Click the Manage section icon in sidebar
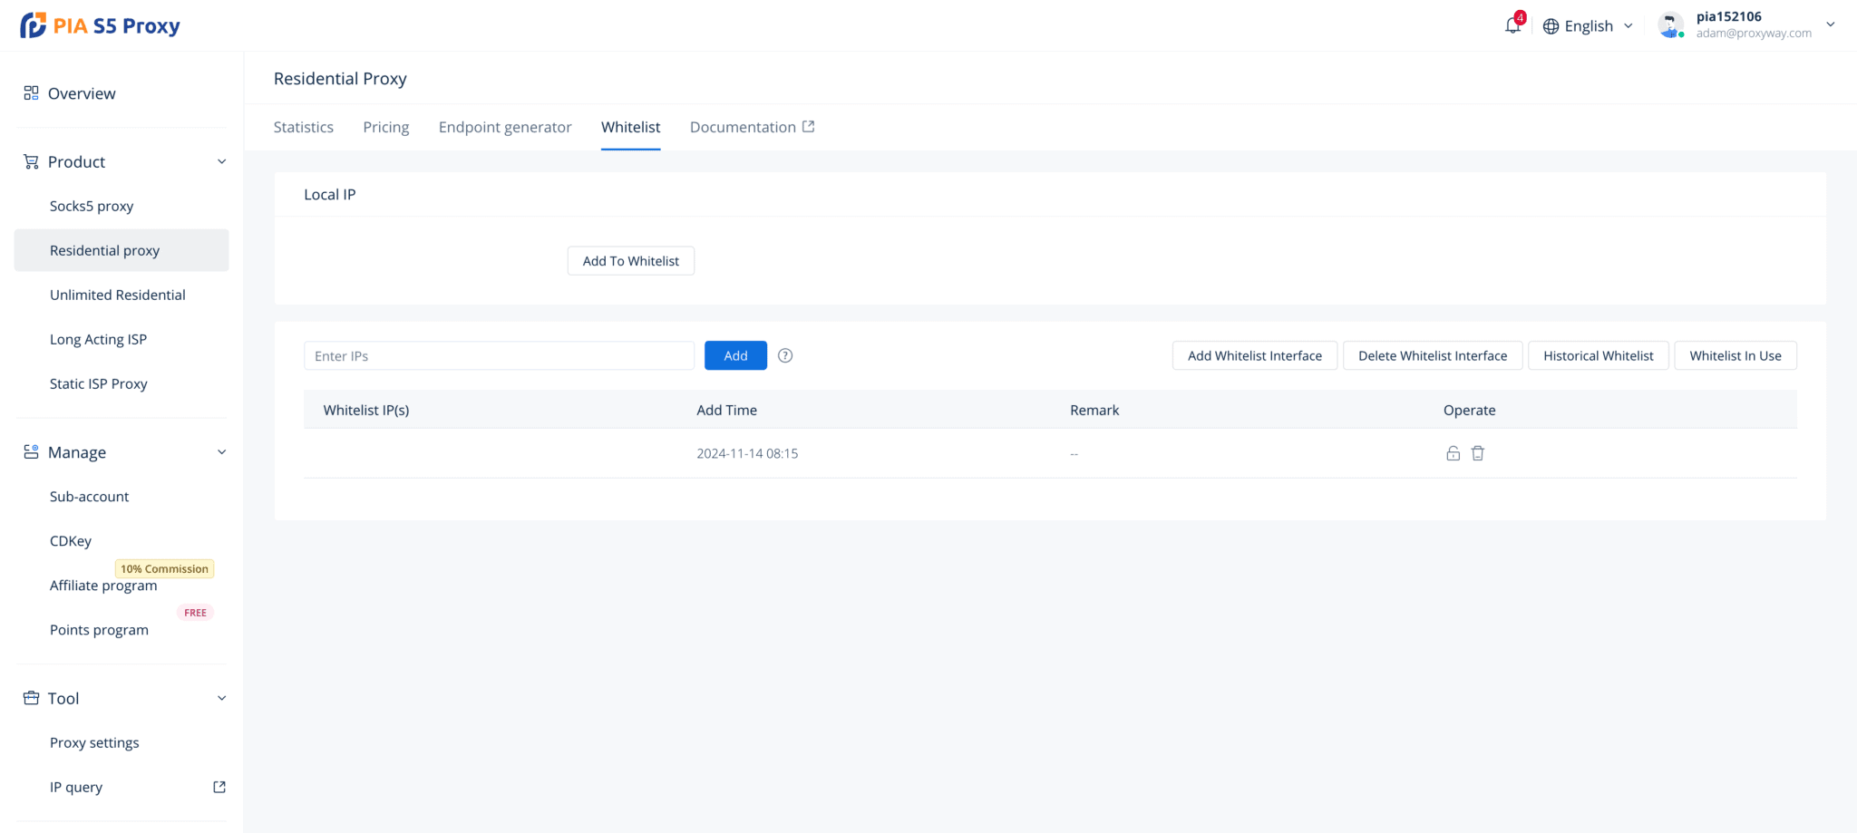This screenshot has height=833, width=1857. [30, 451]
